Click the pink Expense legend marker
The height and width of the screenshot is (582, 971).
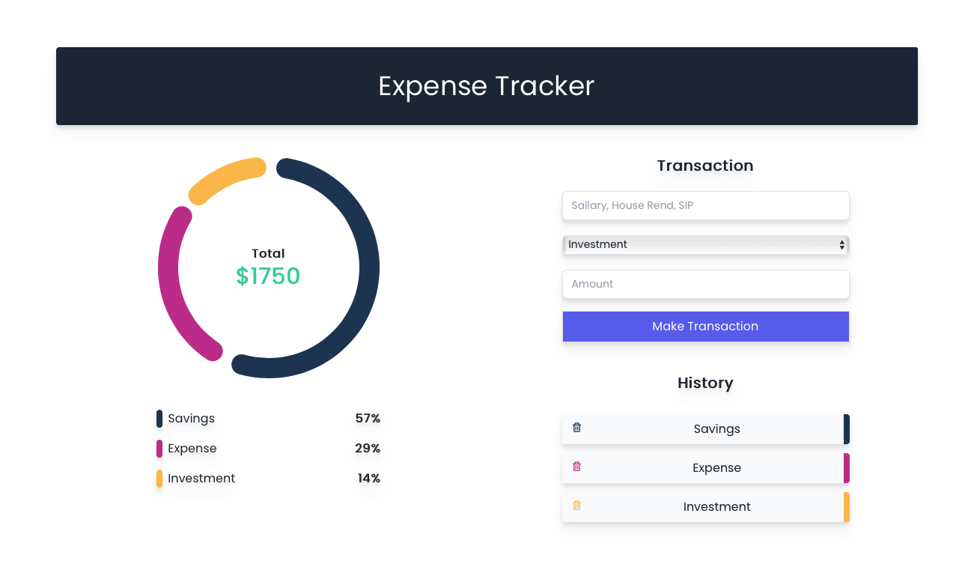click(x=158, y=448)
